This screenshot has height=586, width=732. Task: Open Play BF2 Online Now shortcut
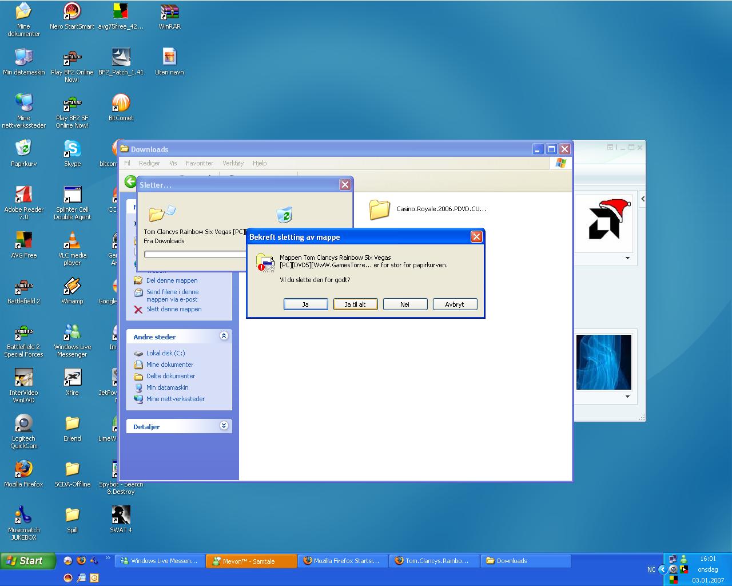72,66
